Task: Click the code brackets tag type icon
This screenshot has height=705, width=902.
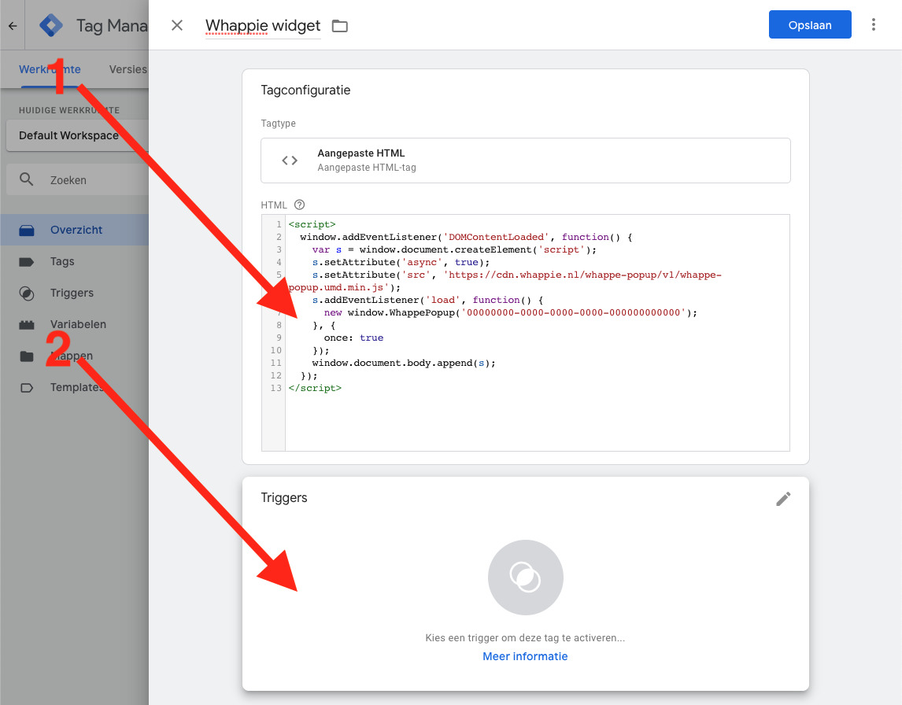Action: pyautogui.click(x=290, y=161)
